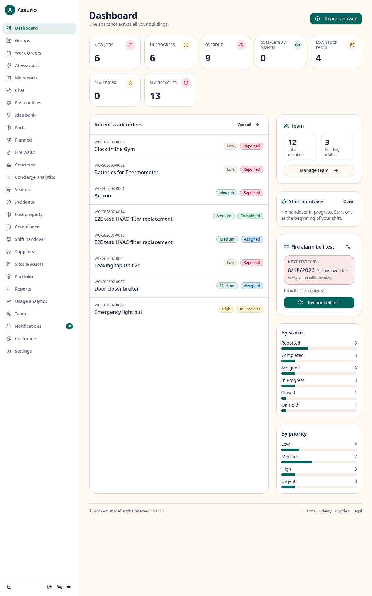372x596 pixels.
Task: Click the Incidents shield icon
Action: click(x=9, y=202)
